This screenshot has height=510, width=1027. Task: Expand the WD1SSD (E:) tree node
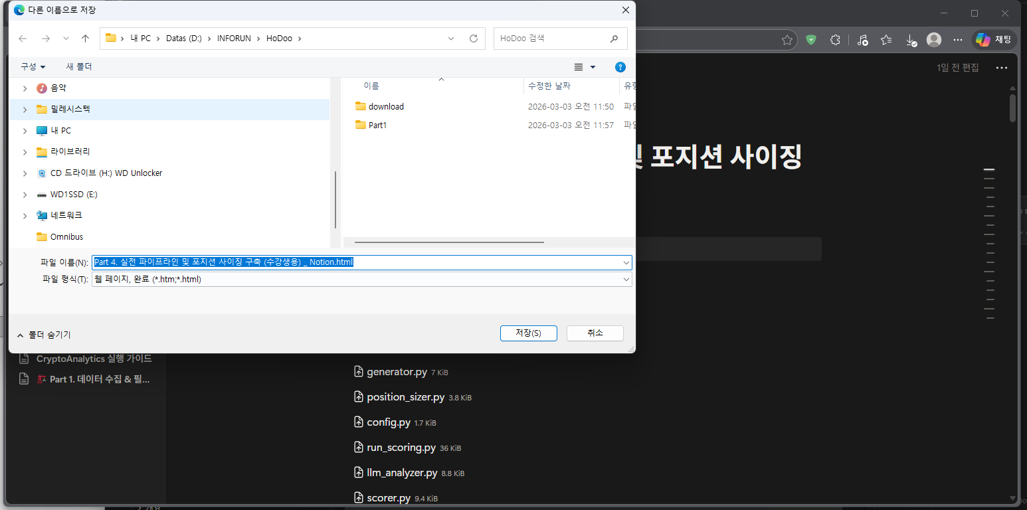pos(25,195)
